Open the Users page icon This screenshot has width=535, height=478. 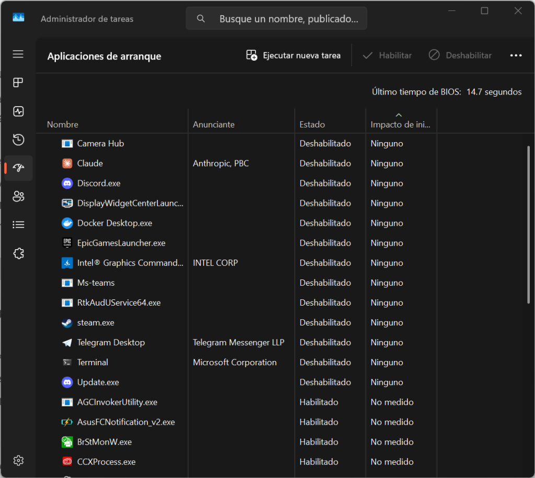18,196
